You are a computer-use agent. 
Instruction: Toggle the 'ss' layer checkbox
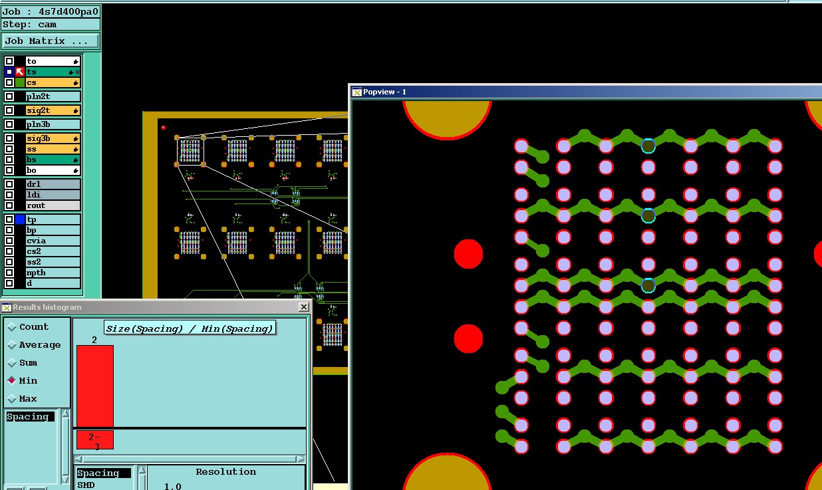[9, 149]
